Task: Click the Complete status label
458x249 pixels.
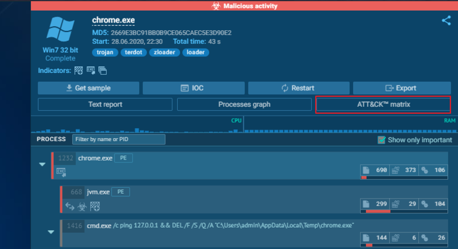Action: (x=60, y=58)
